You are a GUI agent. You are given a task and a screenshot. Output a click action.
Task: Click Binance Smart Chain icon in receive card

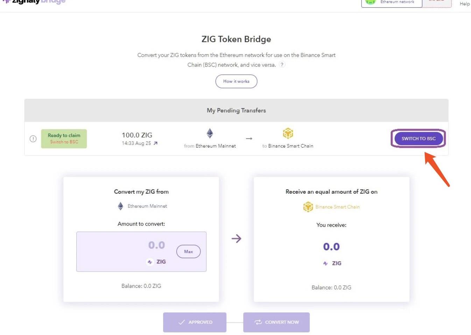click(308, 207)
